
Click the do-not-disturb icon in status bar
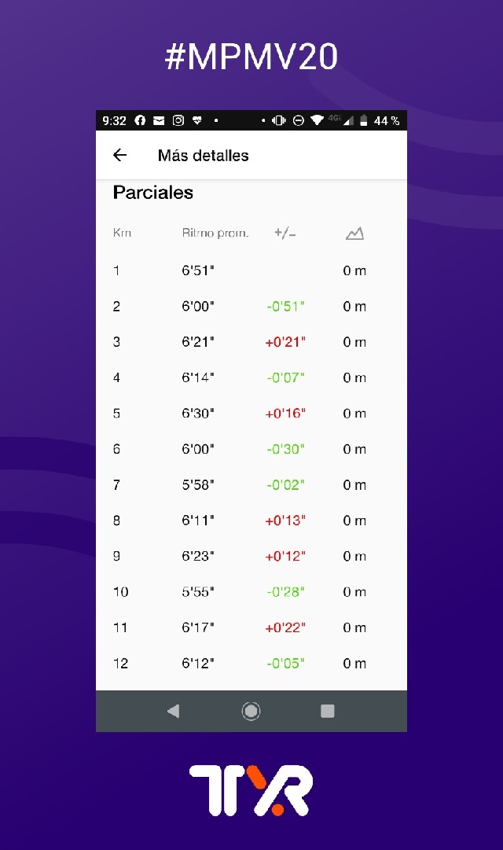point(299,120)
